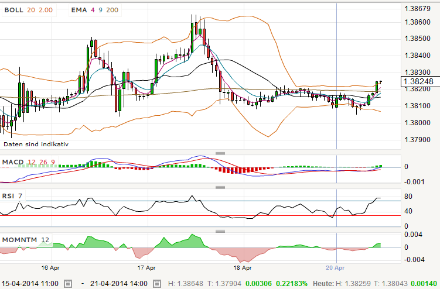Click the 16 Apr date marker

click(x=50, y=268)
